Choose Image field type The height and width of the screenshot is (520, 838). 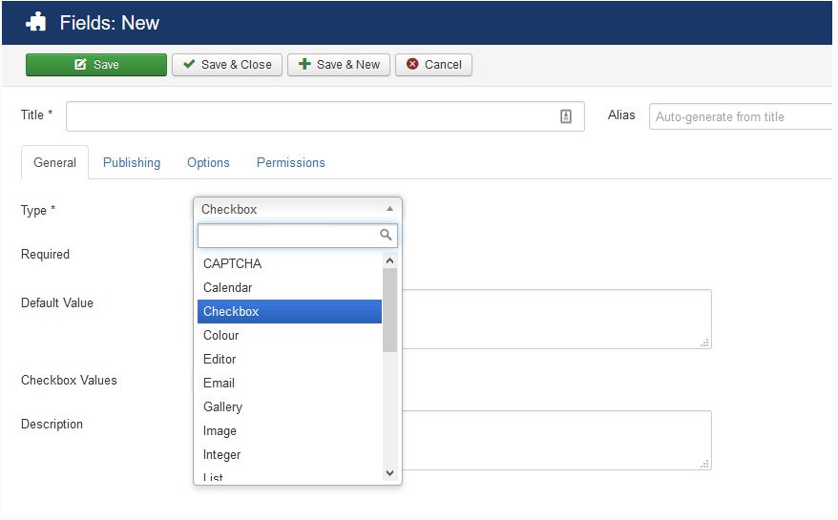289,430
